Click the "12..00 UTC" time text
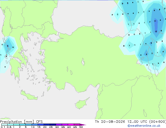The image size is (166, 128). pyautogui.click(x=137, y=122)
